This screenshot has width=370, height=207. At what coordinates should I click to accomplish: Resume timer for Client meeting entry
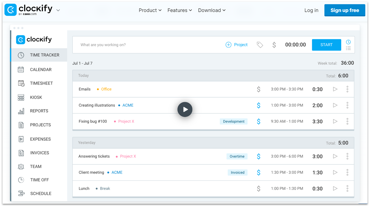click(335, 172)
